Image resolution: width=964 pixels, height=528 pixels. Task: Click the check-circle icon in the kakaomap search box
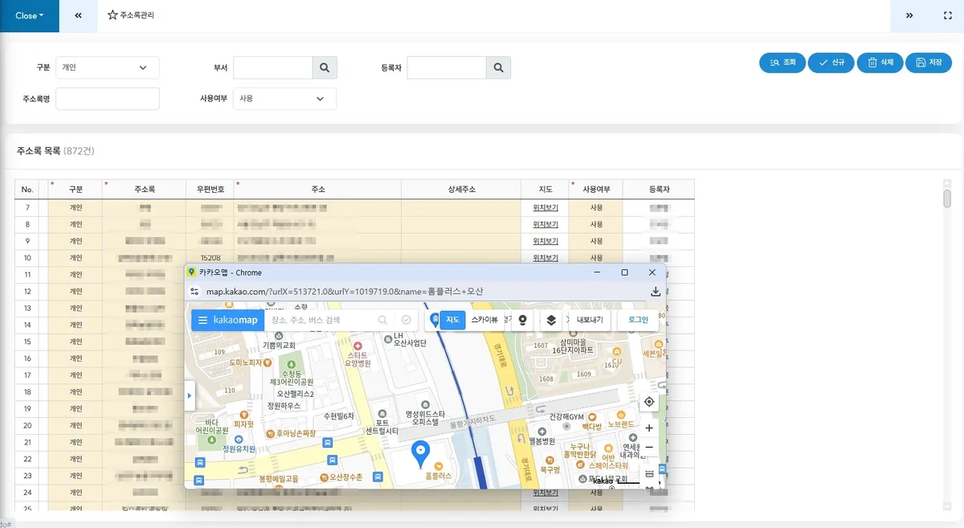pos(406,320)
